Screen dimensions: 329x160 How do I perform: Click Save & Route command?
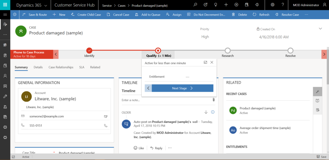click(35, 15)
